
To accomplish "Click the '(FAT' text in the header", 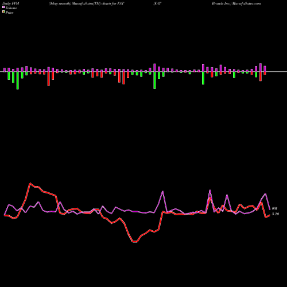I will click(157, 3).
